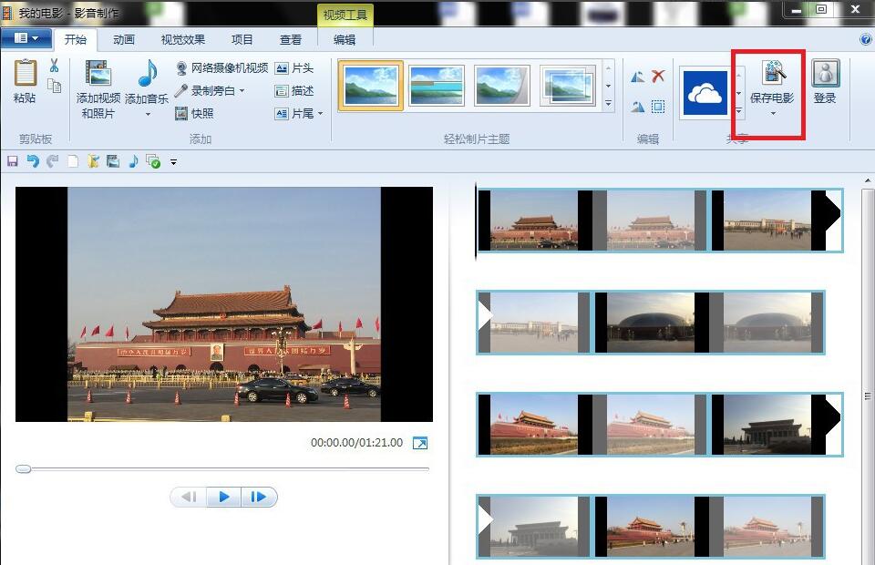The height and width of the screenshot is (565, 875).
Task: Click the Cut scissors icon
Action: [x=54, y=66]
